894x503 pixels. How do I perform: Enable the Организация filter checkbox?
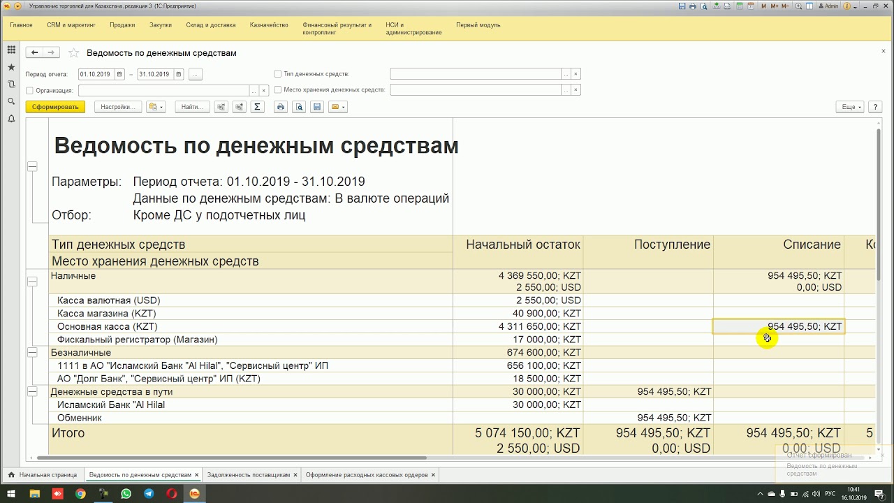(x=29, y=90)
